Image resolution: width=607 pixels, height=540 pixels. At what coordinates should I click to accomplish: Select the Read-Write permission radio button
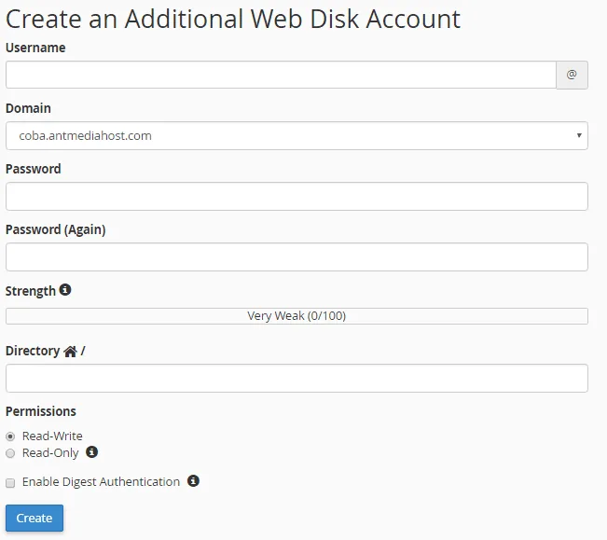click(10, 436)
